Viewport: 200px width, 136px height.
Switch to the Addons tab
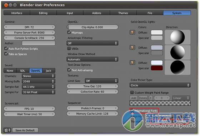pyautogui.click(x=96, y=13)
